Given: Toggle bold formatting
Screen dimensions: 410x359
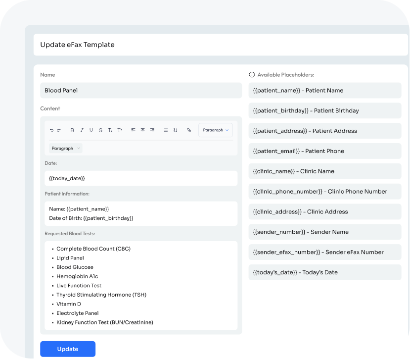Looking at the screenshot, I should [x=72, y=130].
